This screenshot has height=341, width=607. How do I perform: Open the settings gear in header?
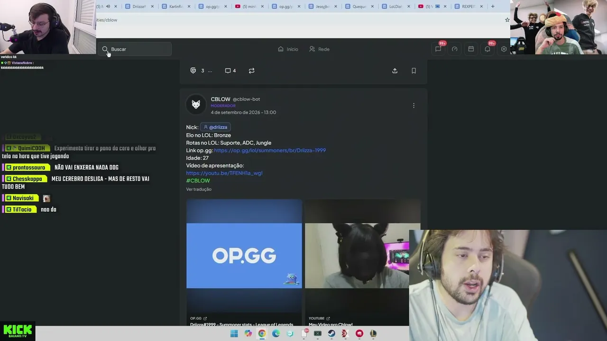pos(504,49)
